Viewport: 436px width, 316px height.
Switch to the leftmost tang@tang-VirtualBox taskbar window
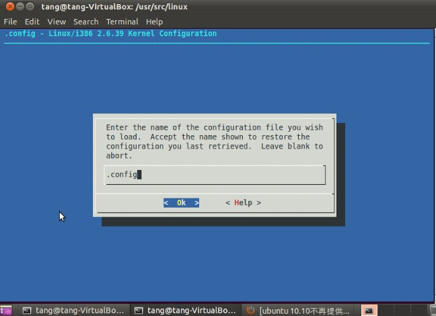pos(73,310)
